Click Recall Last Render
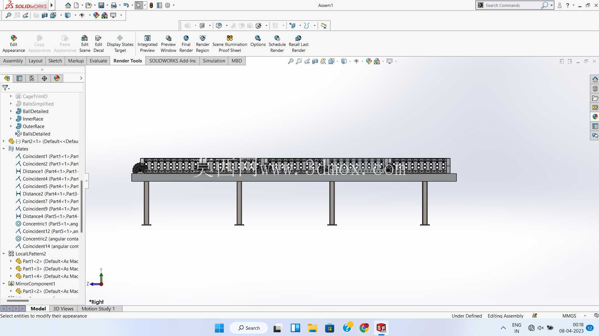 click(299, 44)
